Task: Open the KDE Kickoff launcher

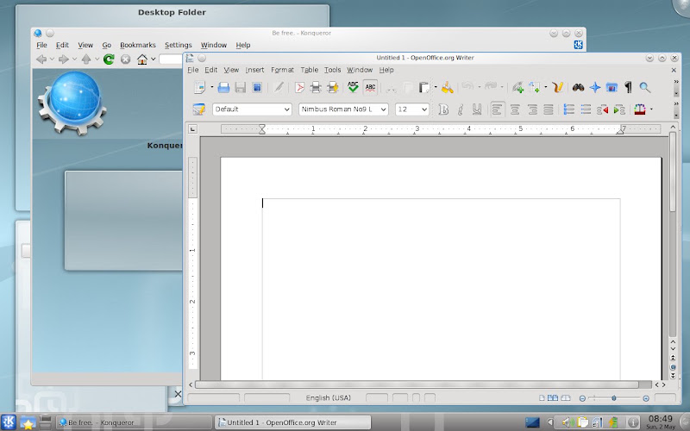Action: (9, 422)
